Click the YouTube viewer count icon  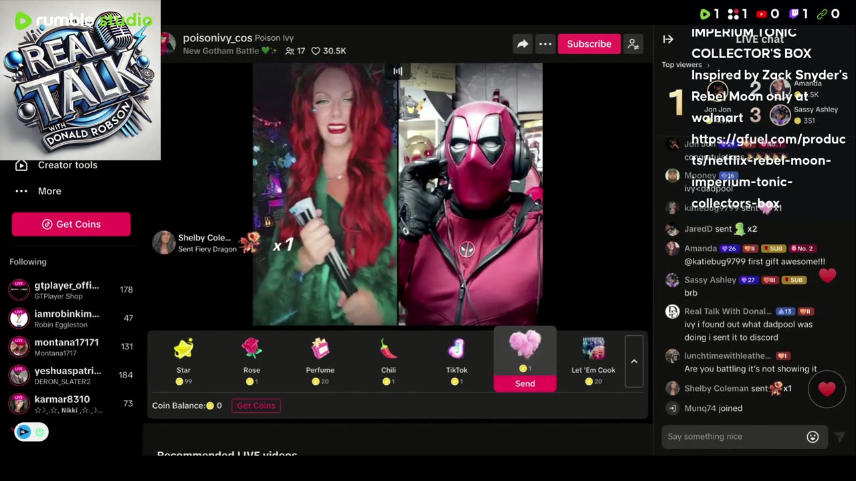(762, 14)
